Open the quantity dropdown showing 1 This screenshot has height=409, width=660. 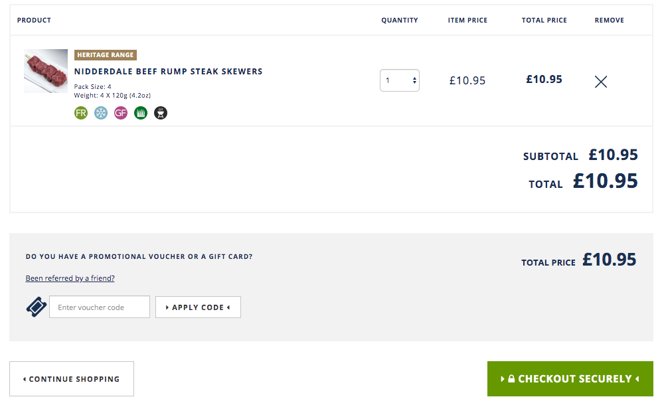click(400, 80)
